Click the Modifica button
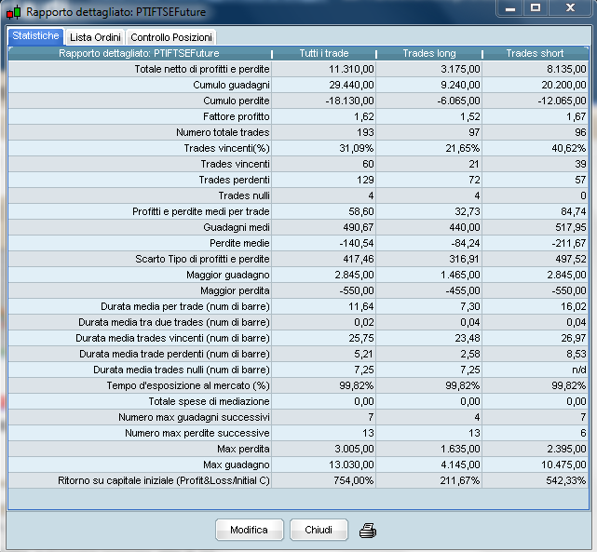Image resolution: width=597 pixels, height=552 pixels. click(249, 530)
